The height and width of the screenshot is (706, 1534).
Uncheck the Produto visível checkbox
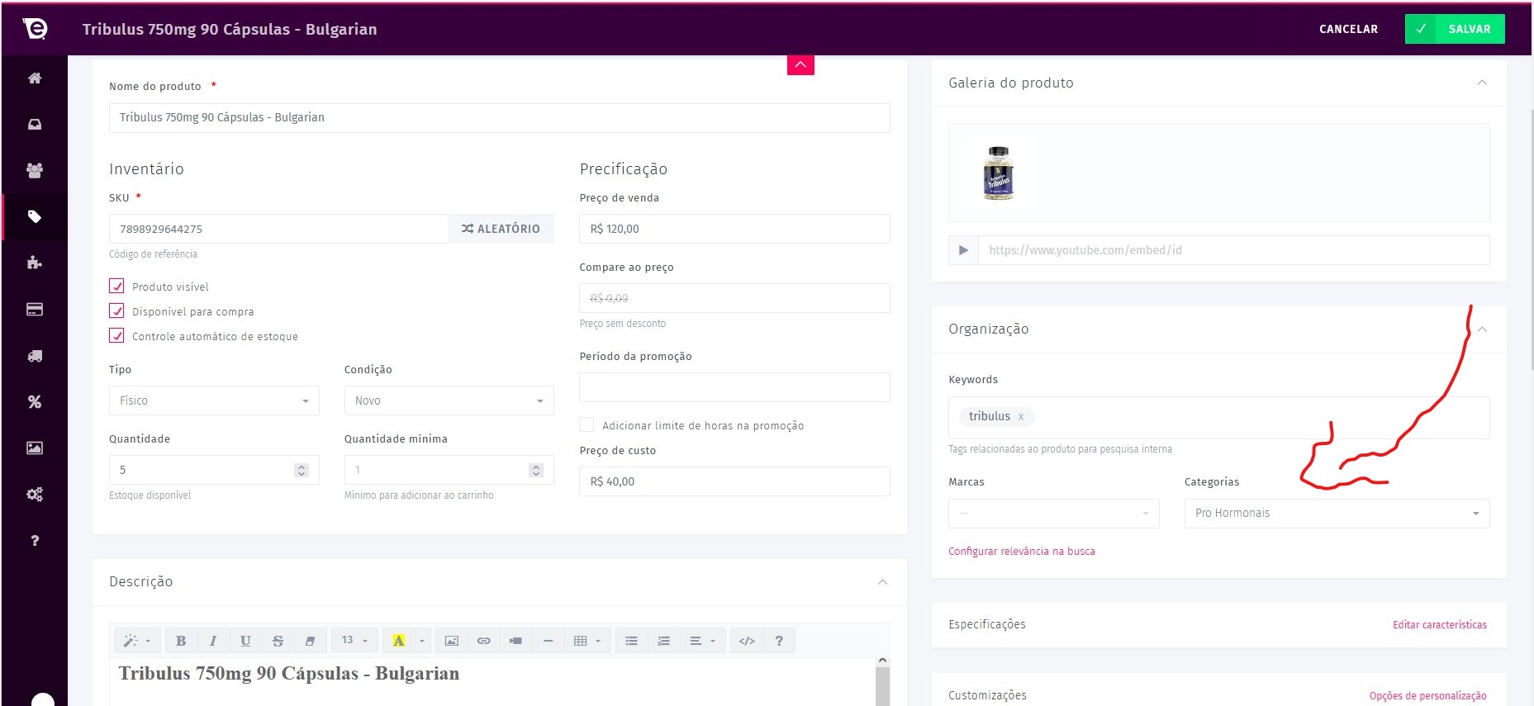117,287
